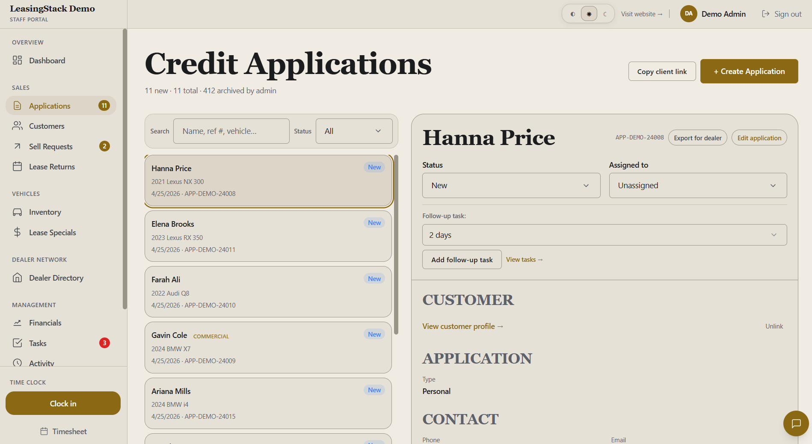Open the Assigned to dropdown
The image size is (812, 444).
coord(698,185)
